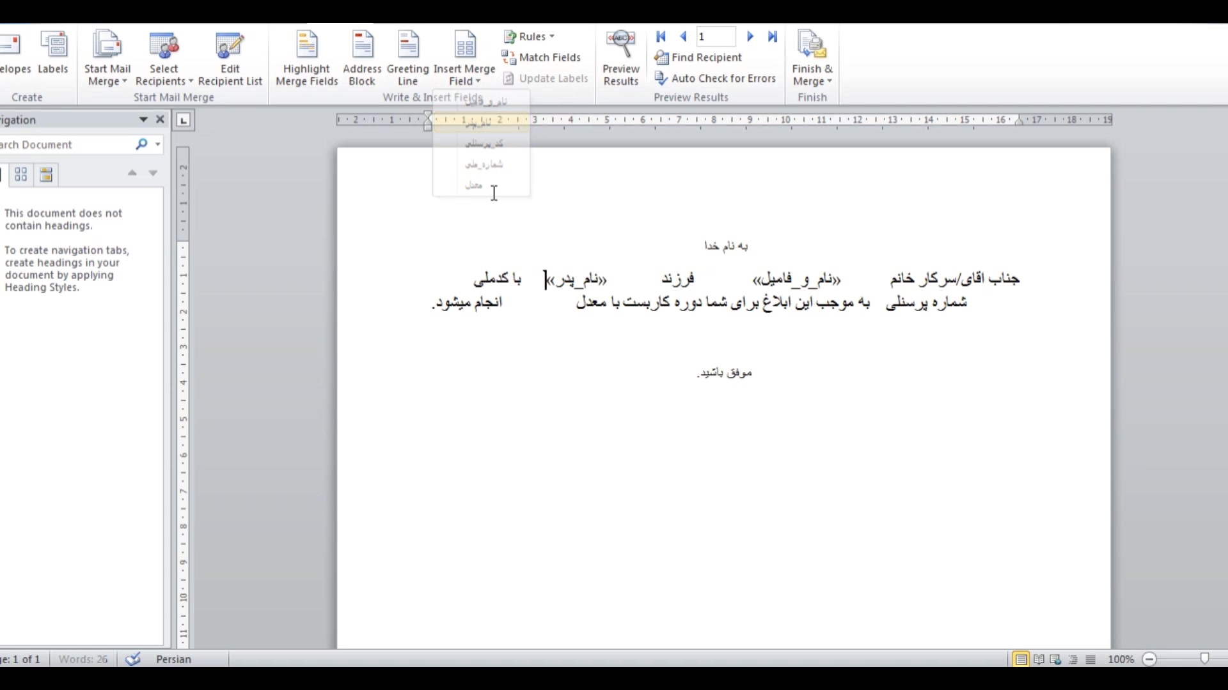1228x690 pixels.
Task: Click Auto Check for Errors
Action: 715,79
